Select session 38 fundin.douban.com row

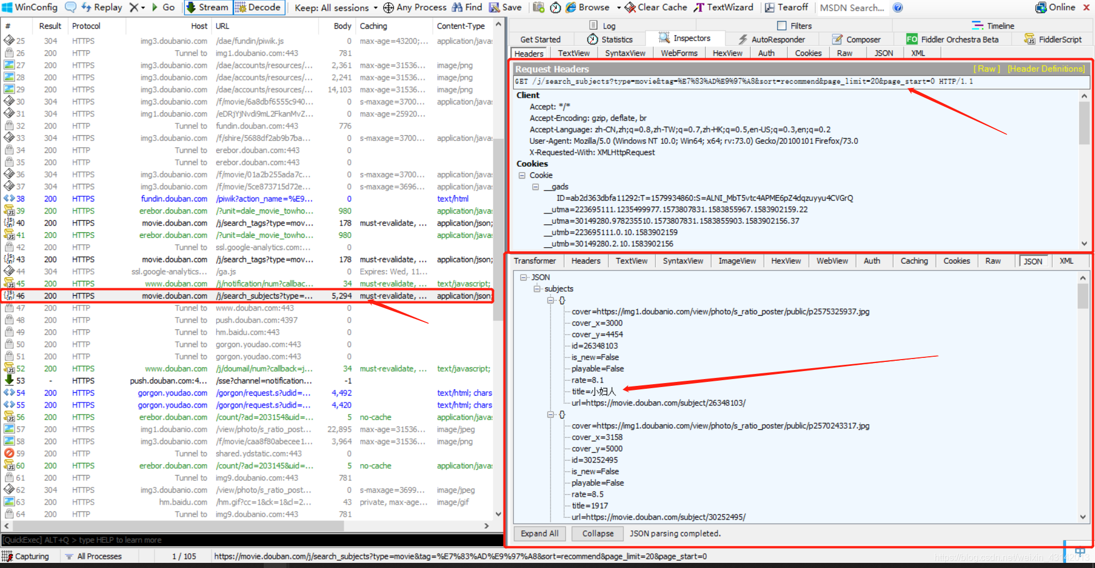pyautogui.click(x=247, y=199)
